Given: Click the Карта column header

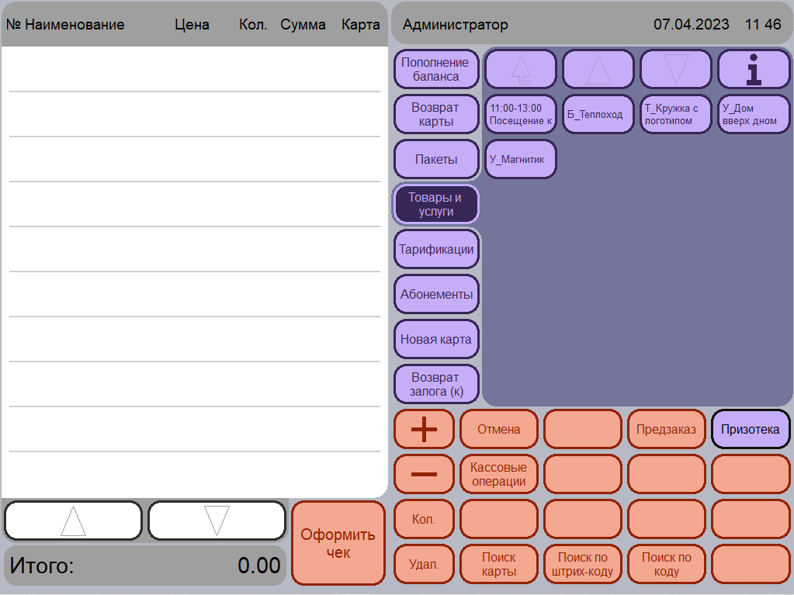Looking at the screenshot, I should pos(361,24).
